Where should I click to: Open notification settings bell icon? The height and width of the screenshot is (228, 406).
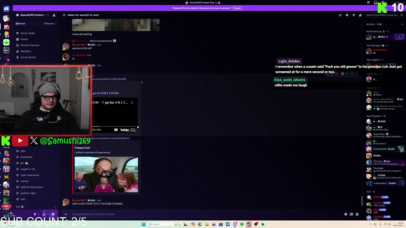(x=347, y=15)
